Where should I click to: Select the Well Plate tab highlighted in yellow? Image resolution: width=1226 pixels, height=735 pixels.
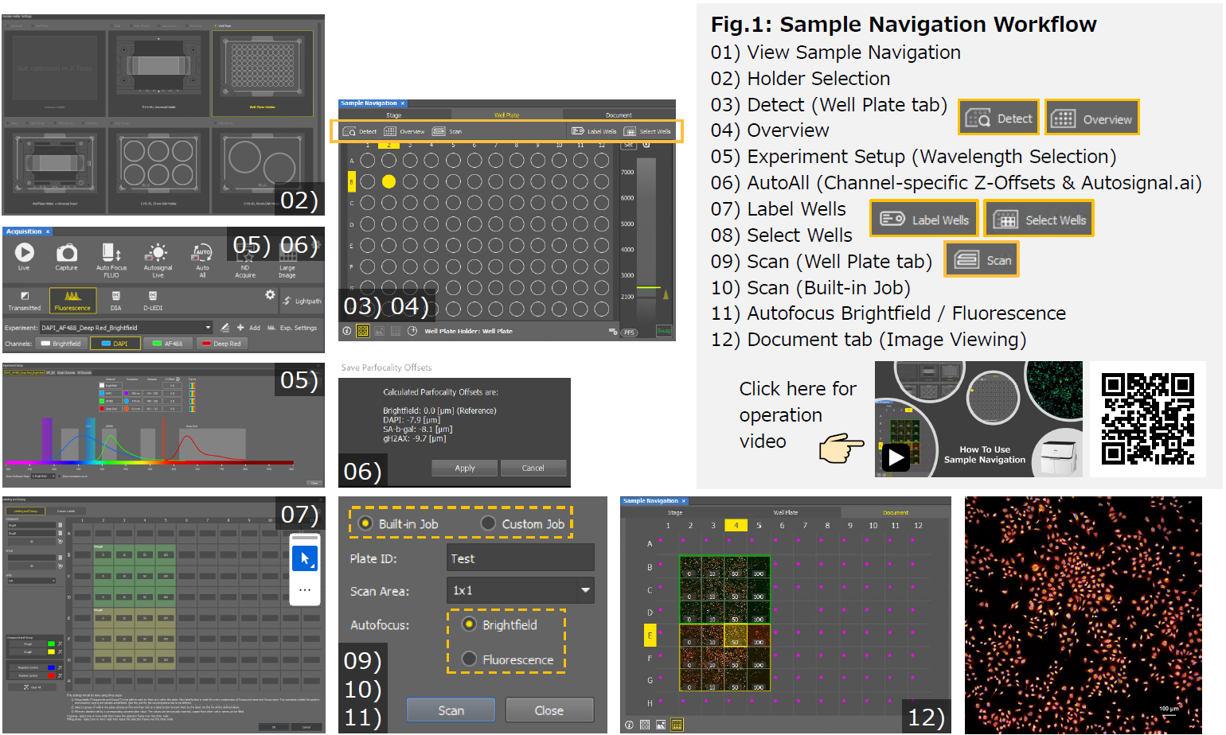pos(506,115)
